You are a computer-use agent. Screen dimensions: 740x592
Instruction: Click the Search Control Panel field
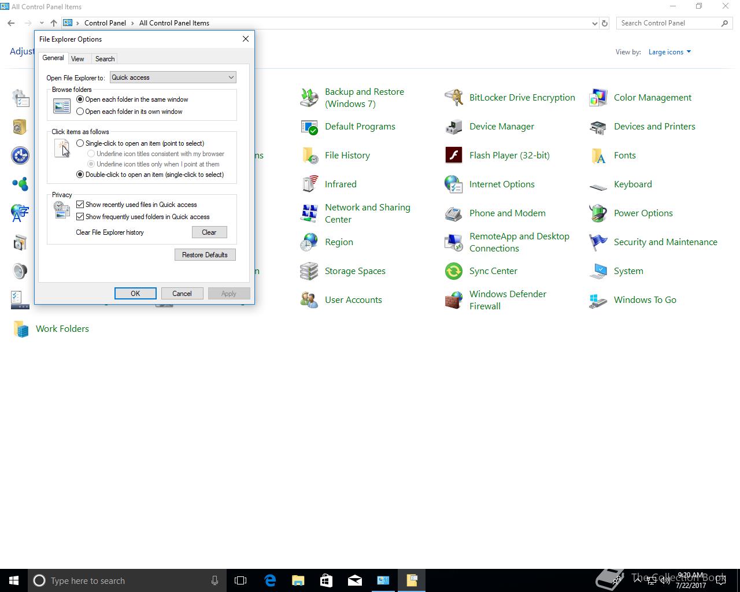coord(674,23)
